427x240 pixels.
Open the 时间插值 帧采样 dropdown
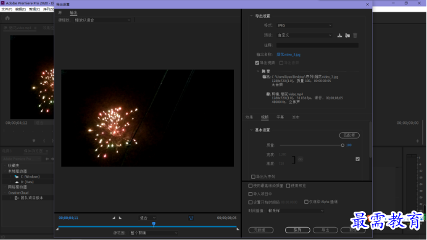296,211
